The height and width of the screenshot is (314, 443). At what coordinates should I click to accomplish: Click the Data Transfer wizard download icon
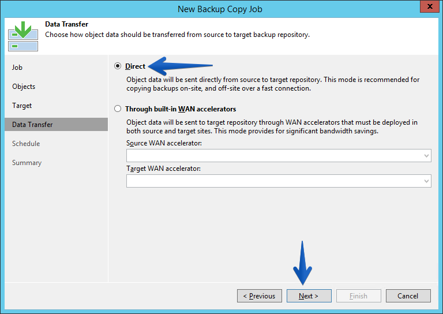[23, 36]
